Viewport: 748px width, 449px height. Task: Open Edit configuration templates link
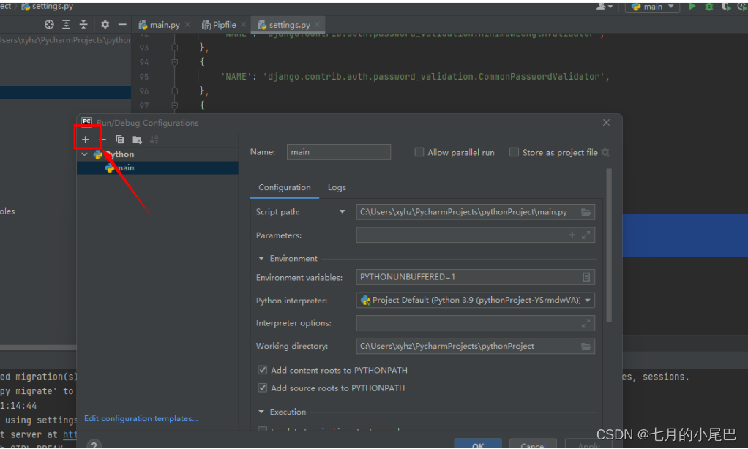141,418
